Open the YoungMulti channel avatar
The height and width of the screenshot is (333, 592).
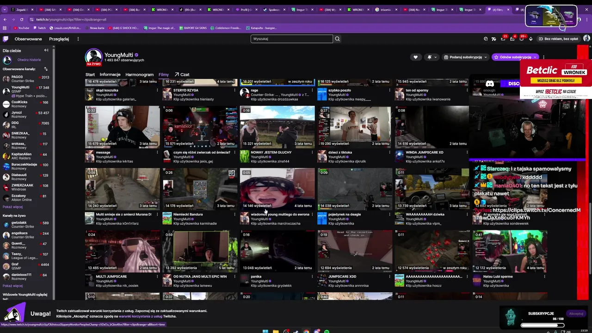pyautogui.click(x=93, y=57)
